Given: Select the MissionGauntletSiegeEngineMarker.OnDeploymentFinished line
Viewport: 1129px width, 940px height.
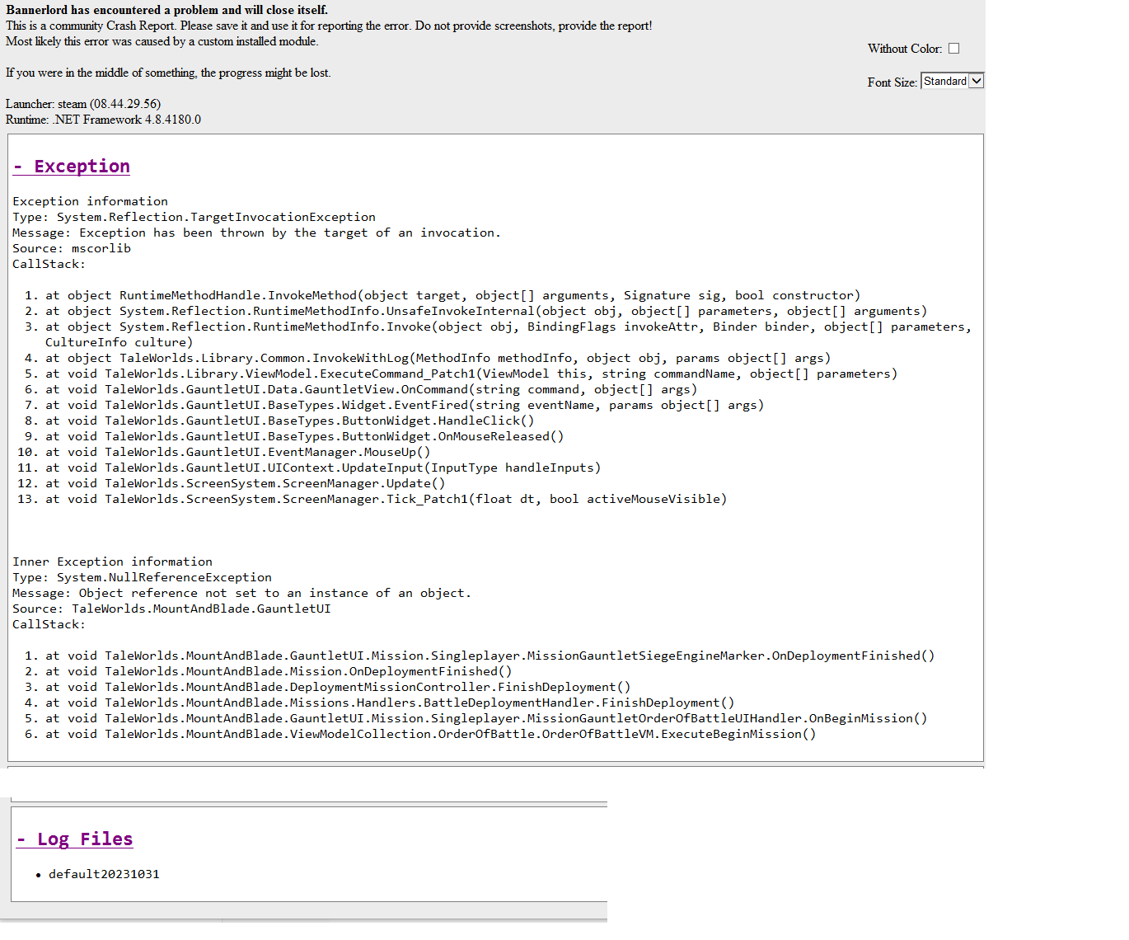Looking at the screenshot, I should pyautogui.click(x=490, y=656).
